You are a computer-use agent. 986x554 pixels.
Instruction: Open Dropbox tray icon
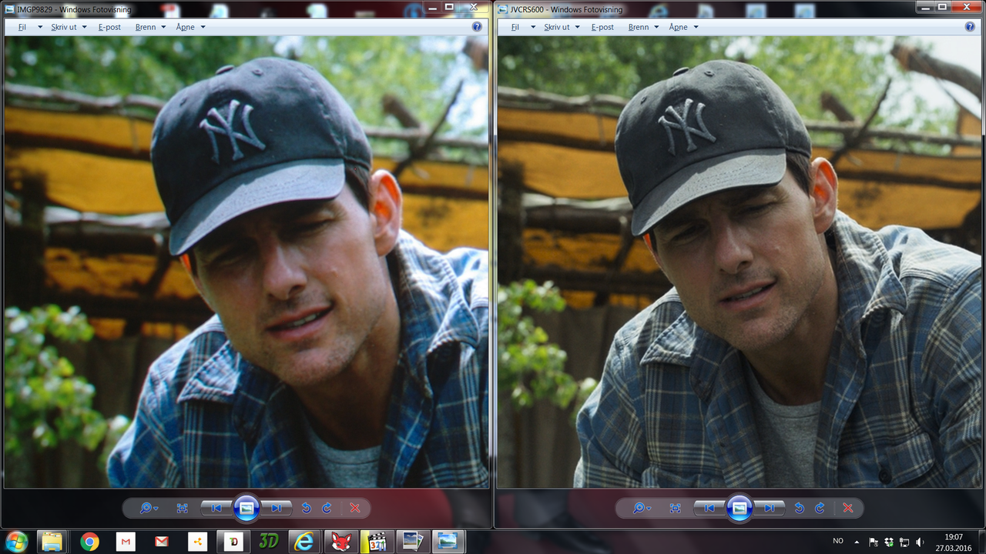point(889,542)
